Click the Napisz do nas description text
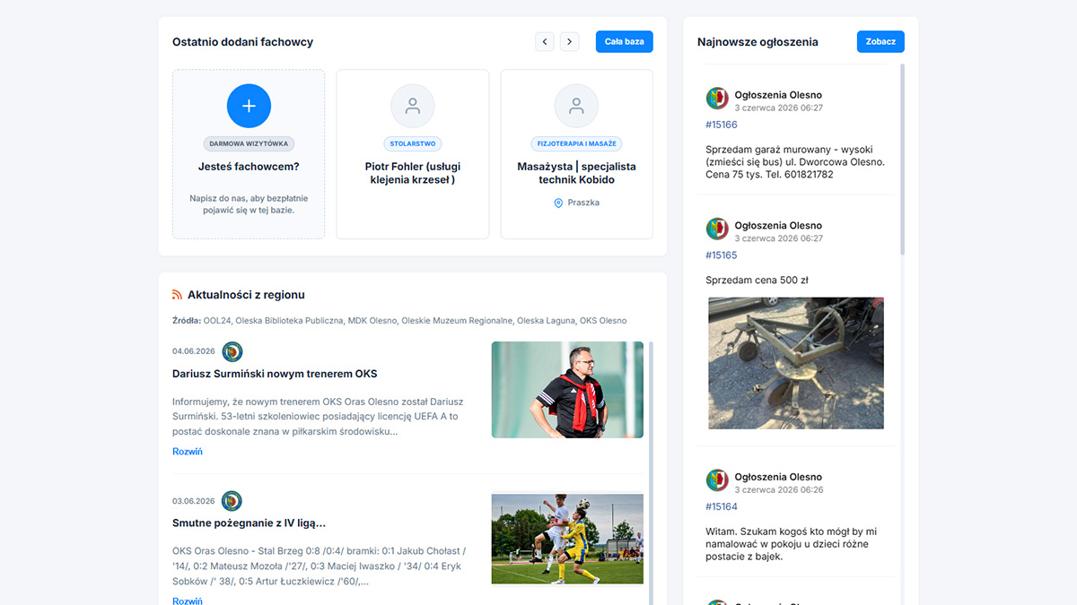 click(249, 204)
